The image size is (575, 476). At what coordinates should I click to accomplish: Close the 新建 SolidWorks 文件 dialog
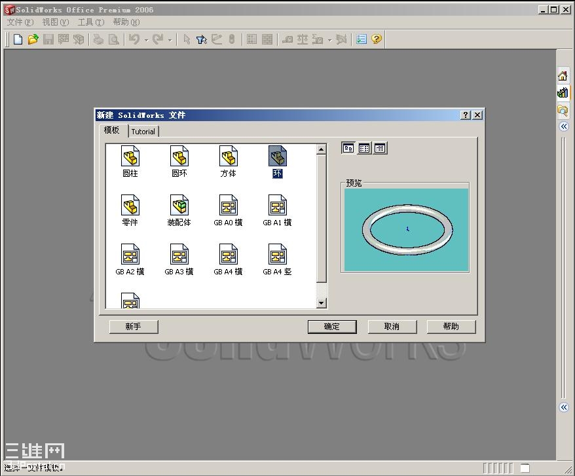coord(477,115)
